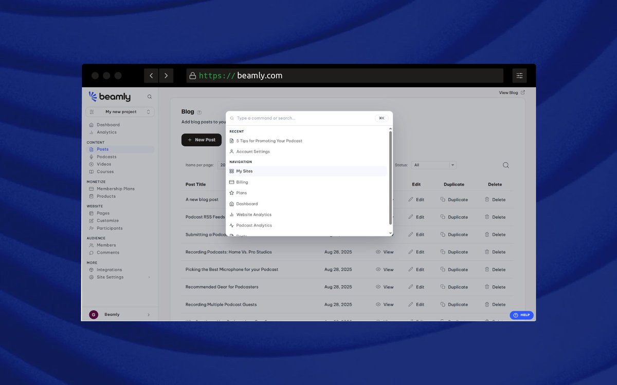Duplicate the A new blog post row
This screenshot has width=617, height=385.
click(454, 200)
